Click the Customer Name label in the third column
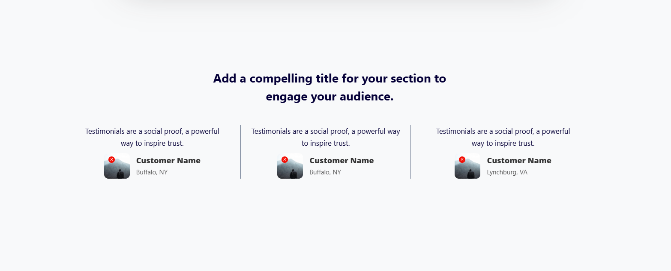This screenshot has width=671, height=271. (519, 161)
